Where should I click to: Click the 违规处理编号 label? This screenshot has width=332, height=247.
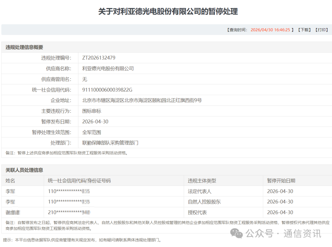[56, 58]
